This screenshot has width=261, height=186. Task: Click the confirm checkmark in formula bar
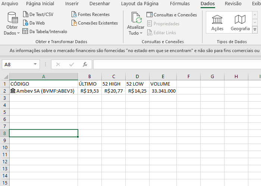(x=72, y=64)
